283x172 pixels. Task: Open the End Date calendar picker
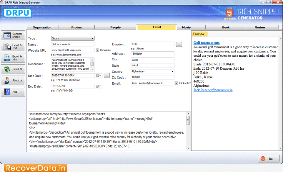[99, 86]
